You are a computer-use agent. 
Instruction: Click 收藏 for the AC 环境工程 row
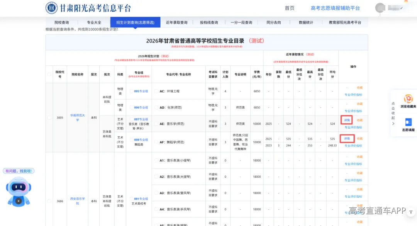pos(359,88)
